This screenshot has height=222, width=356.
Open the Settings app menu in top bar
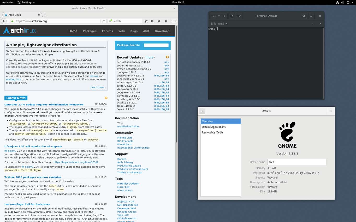26,2
